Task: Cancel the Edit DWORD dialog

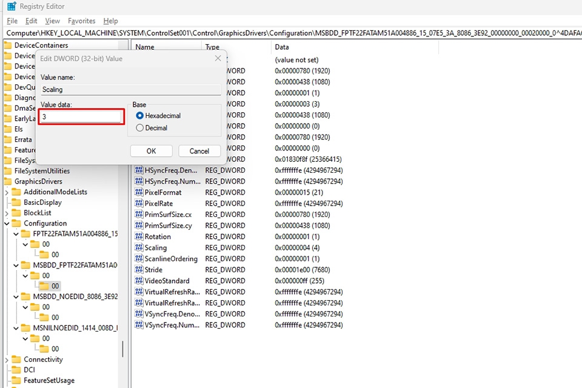Action: [x=199, y=151]
